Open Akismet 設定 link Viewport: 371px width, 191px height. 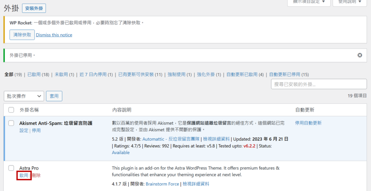pos(24,130)
